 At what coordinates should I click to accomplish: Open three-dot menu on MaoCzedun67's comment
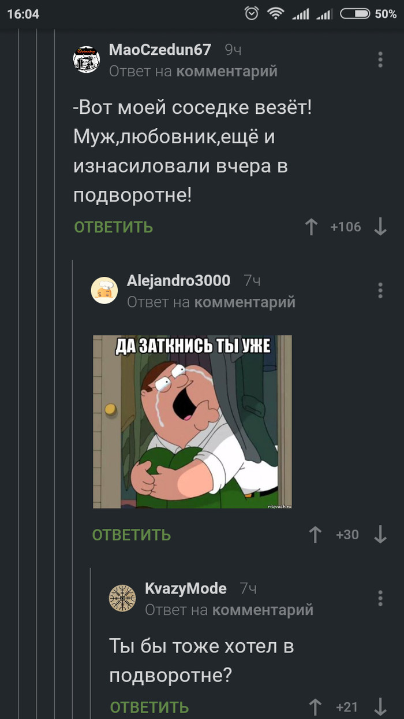(x=380, y=60)
